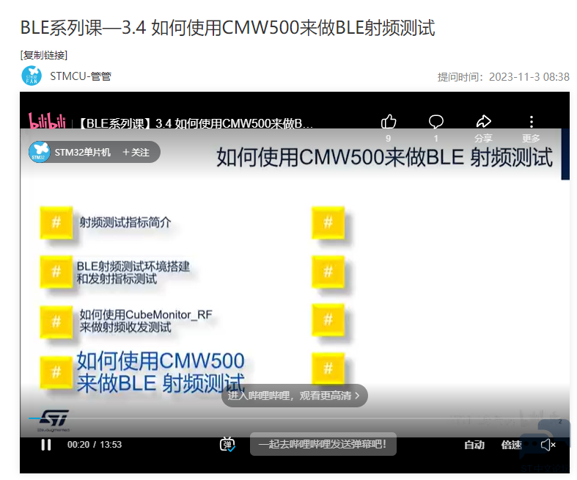Click the 提问时间 2023-11-3 08:38 timestamp

(503, 77)
